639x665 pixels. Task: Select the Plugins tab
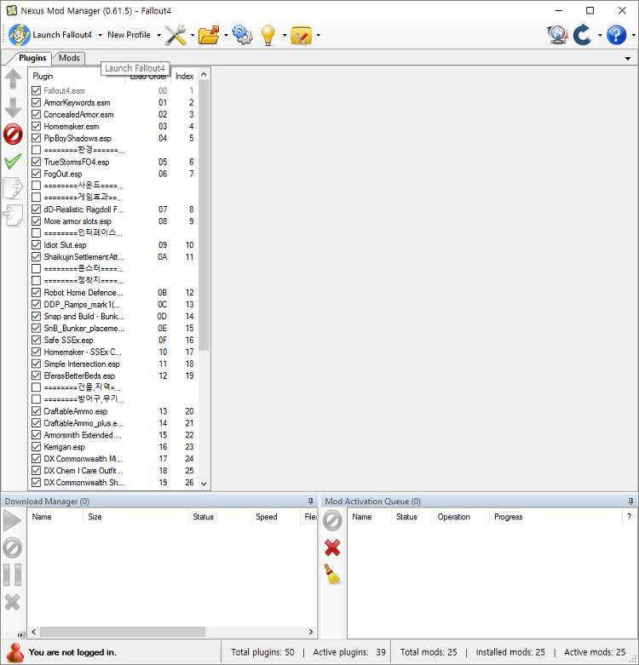point(32,58)
